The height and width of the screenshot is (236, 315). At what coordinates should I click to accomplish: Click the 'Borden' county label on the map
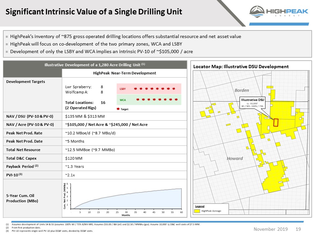(242, 90)
